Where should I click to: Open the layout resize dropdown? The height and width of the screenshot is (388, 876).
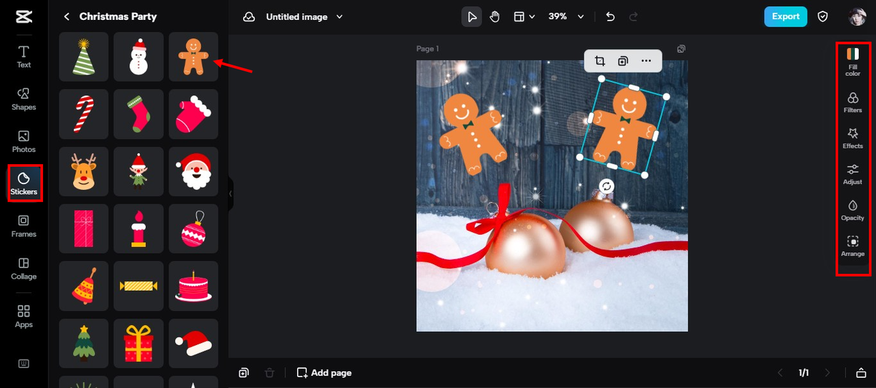pyautogui.click(x=524, y=16)
